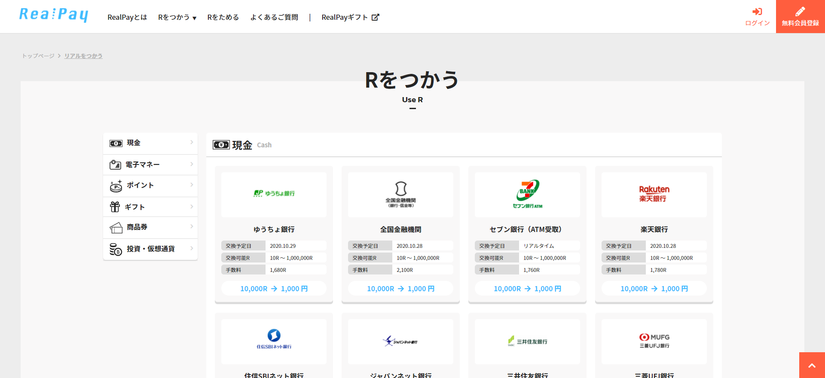
Task: Click the coin stack icon for 投資・仮想通貨
Action: coord(116,249)
